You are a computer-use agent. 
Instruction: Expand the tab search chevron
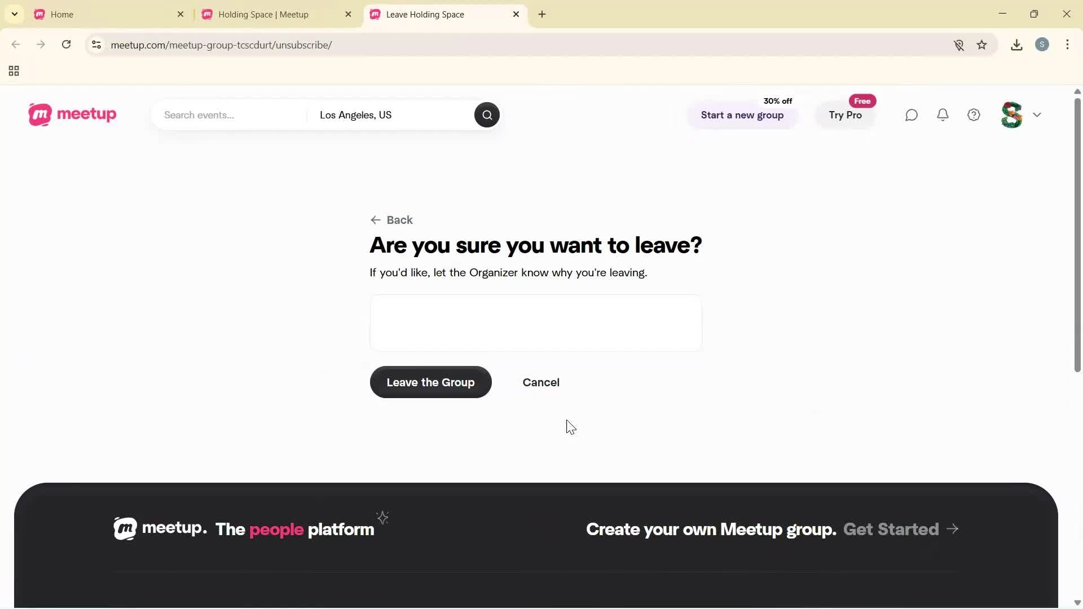pyautogui.click(x=14, y=14)
